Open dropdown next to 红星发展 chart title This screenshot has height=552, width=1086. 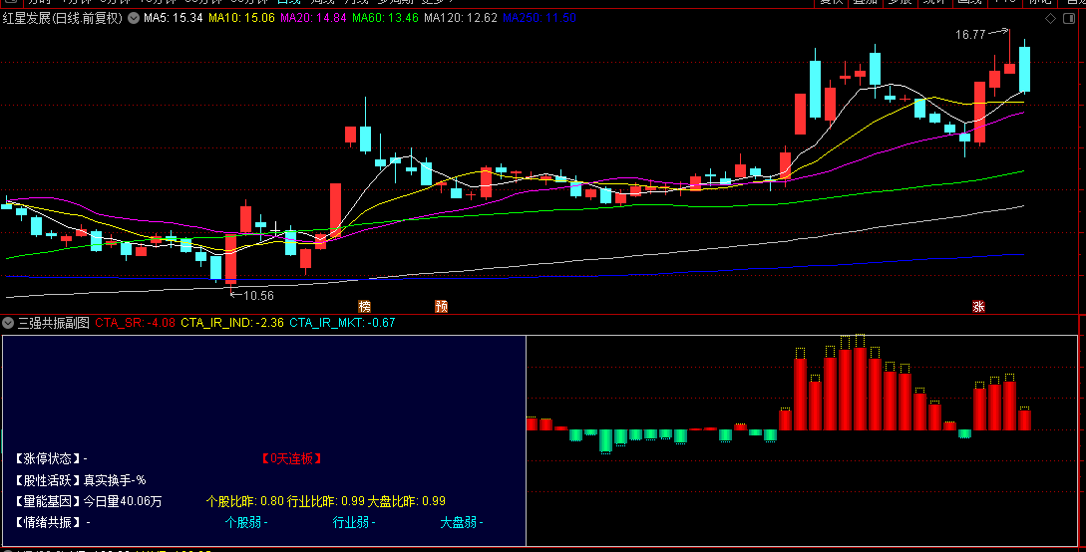pyautogui.click(x=134, y=18)
